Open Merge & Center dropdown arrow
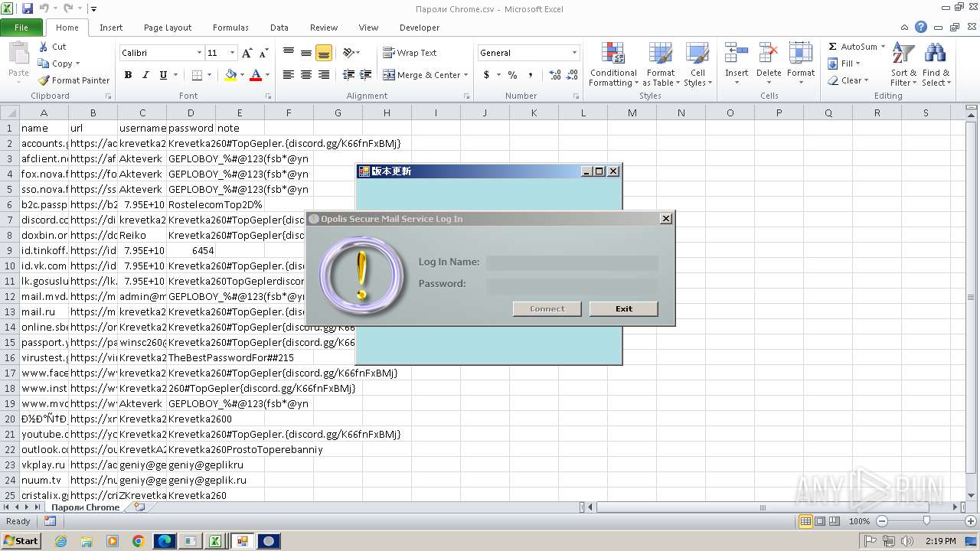Screen dimensions: 980x551 [467, 75]
